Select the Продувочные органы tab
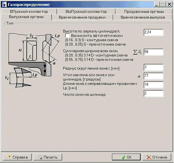Image resolution: width=174 pixels, height=163 pixels. [144, 11]
